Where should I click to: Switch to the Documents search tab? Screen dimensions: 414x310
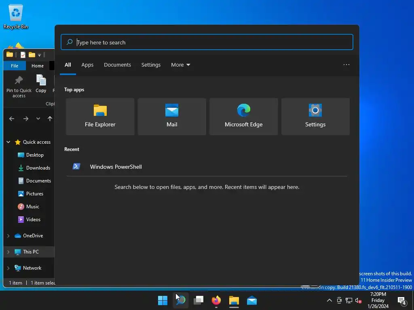point(117,65)
